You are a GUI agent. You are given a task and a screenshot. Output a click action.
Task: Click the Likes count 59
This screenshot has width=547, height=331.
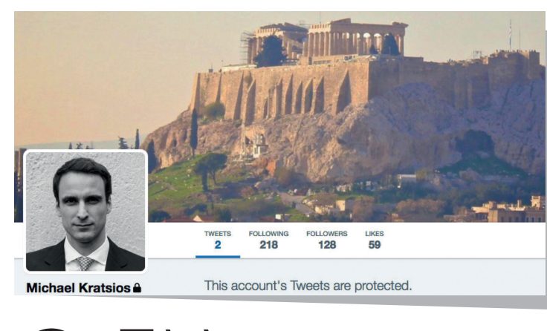[x=375, y=245]
